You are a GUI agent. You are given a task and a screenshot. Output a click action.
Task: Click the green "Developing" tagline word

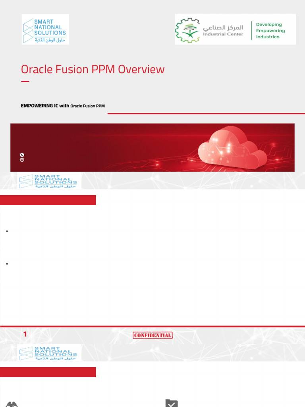(269, 24)
